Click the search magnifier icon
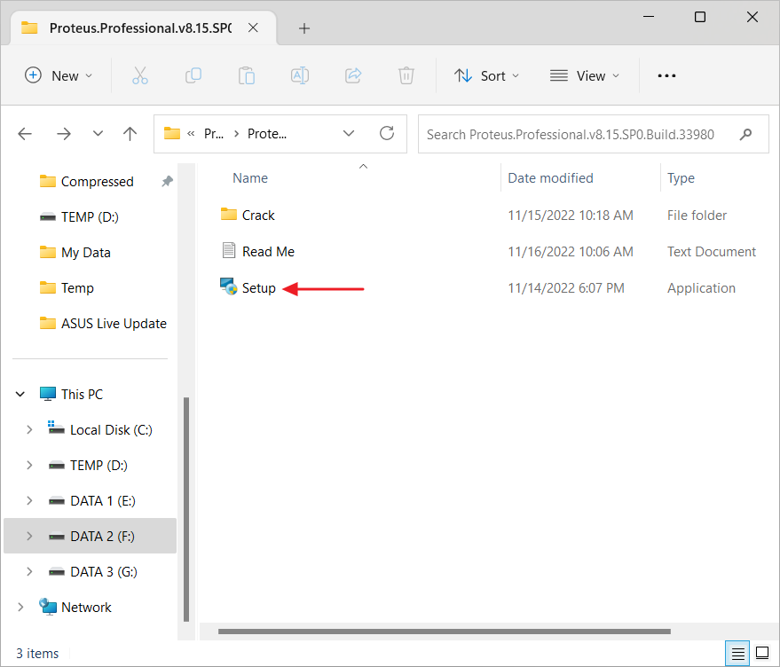The width and height of the screenshot is (780, 667). coord(745,134)
